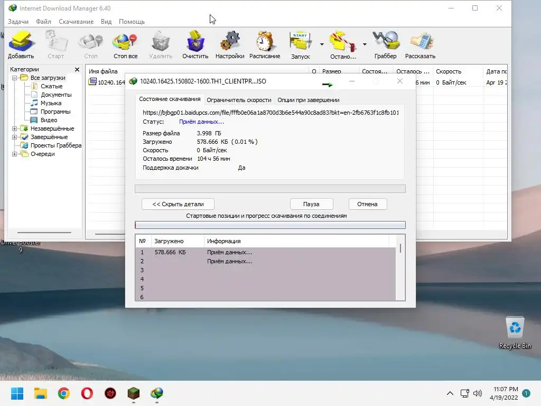Select connection row number 2
Image resolution: width=541 pixels, height=406 pixels.
(265, 261)
